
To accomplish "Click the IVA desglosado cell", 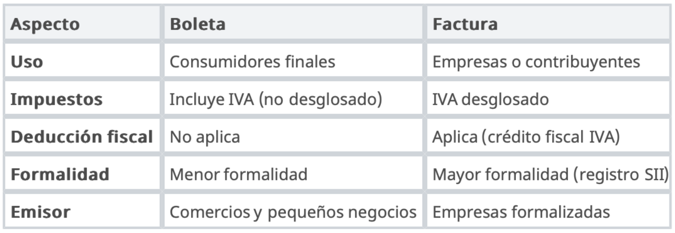I will [x=548, y=99].
